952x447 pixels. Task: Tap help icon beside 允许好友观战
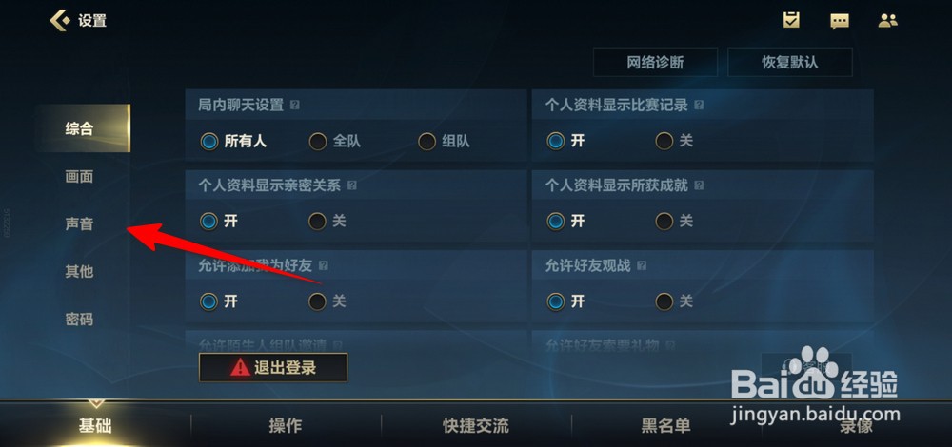(x=642, y=265)
